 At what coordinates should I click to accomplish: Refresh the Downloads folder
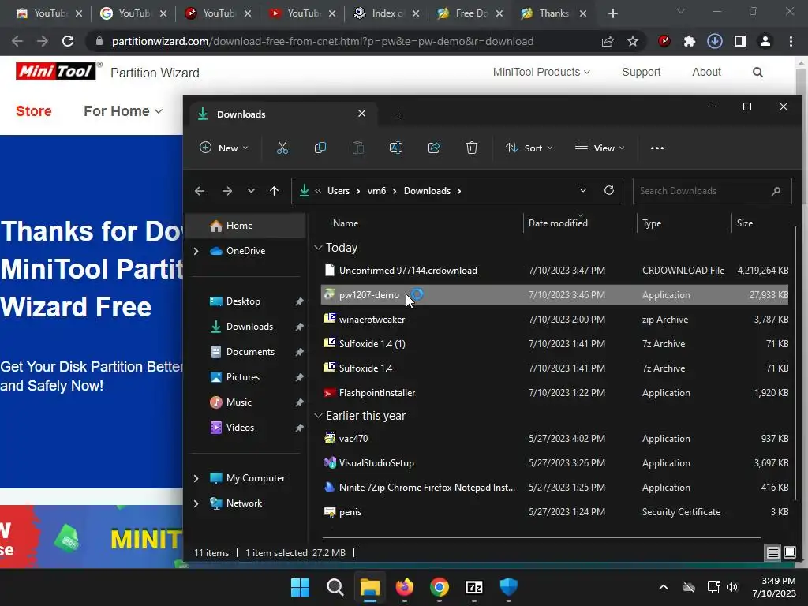click(609, 191)
